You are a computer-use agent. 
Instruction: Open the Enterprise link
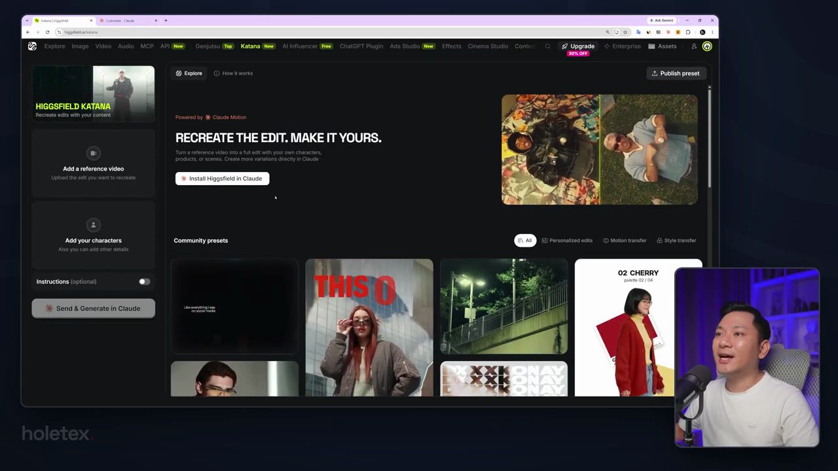pos(623,46)
